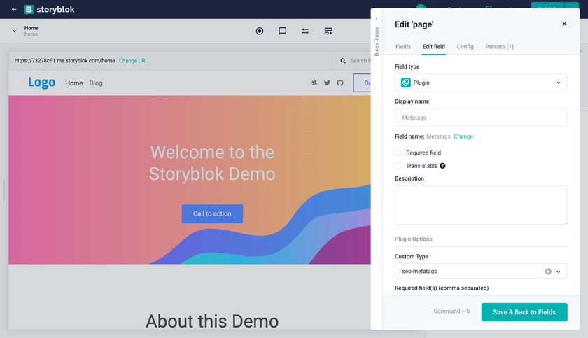Open the Home nav link in preview
Image resolution: width=588 pixels, height=338 pixels.
point(74,83)
